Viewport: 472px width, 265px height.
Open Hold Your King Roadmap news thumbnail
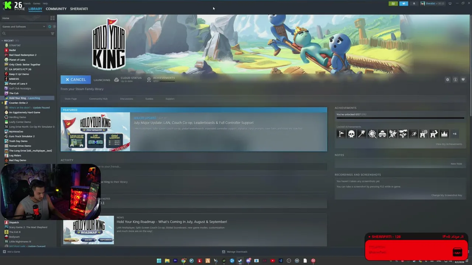88,230
